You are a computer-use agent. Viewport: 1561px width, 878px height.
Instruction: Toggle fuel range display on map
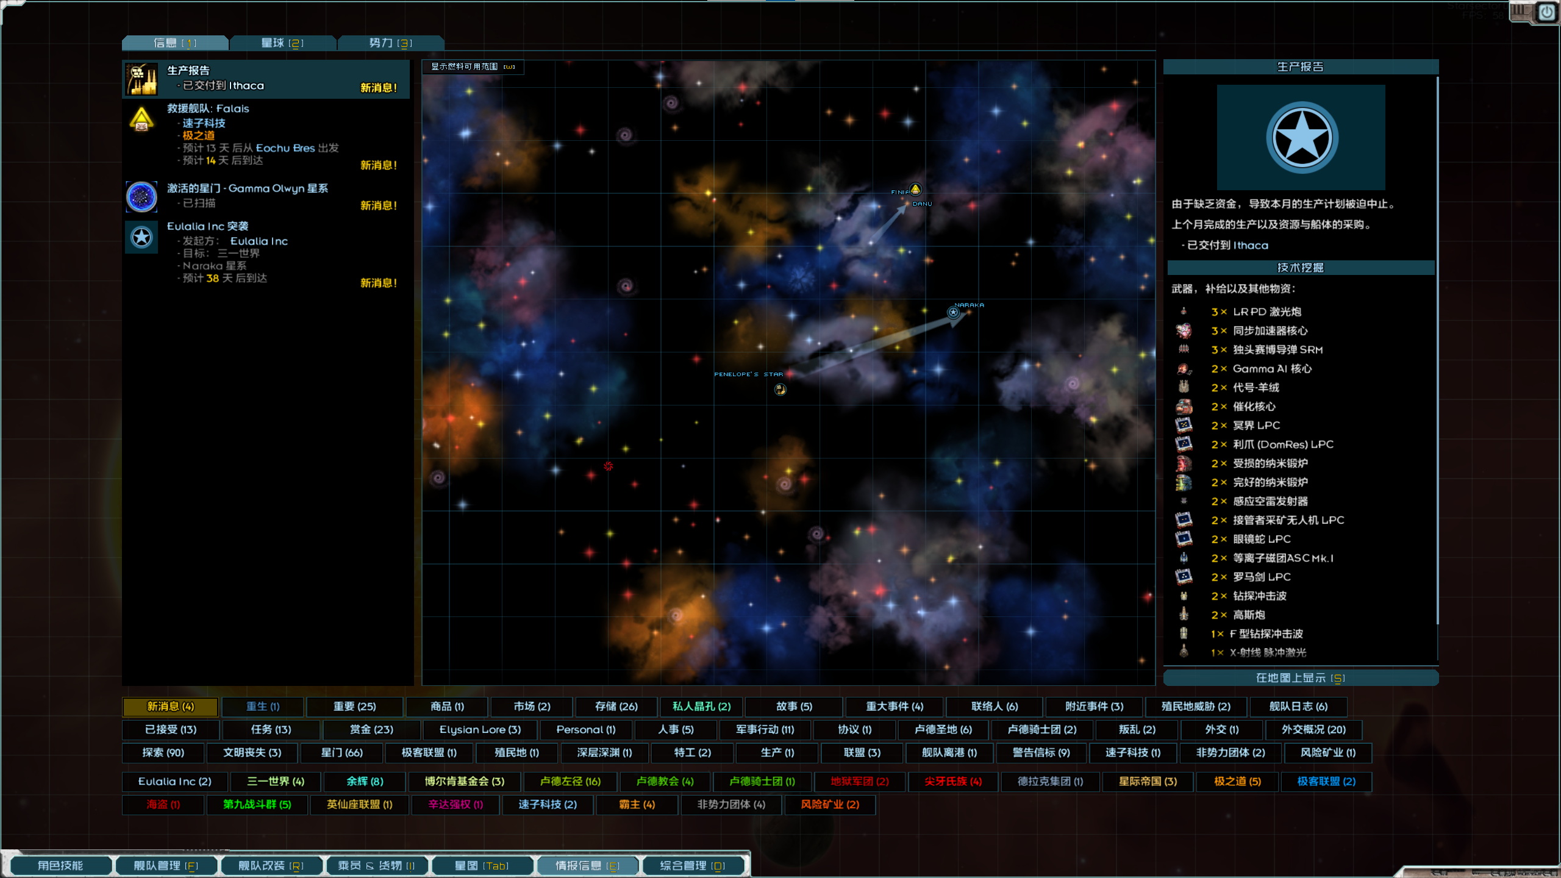pos(473,66)
